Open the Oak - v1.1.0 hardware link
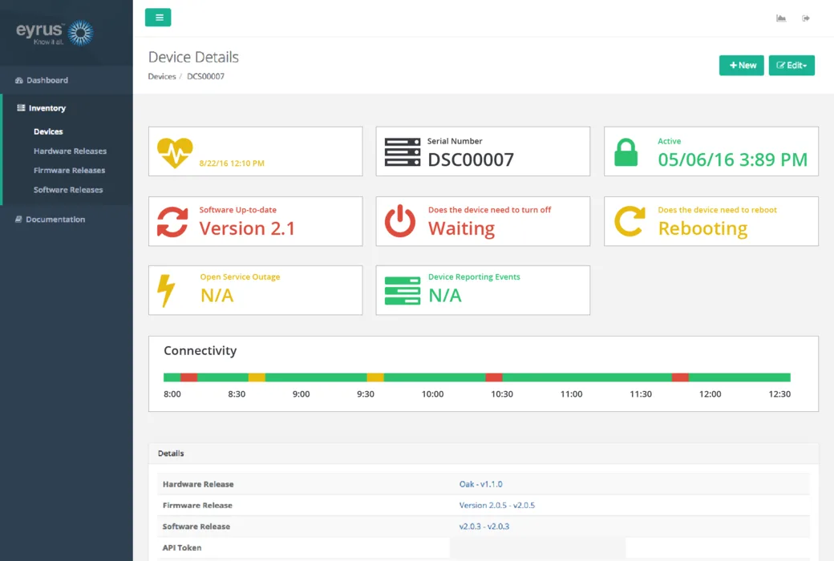Image resolution: width=834 pixels, height=561 pixels. [481, 484]
